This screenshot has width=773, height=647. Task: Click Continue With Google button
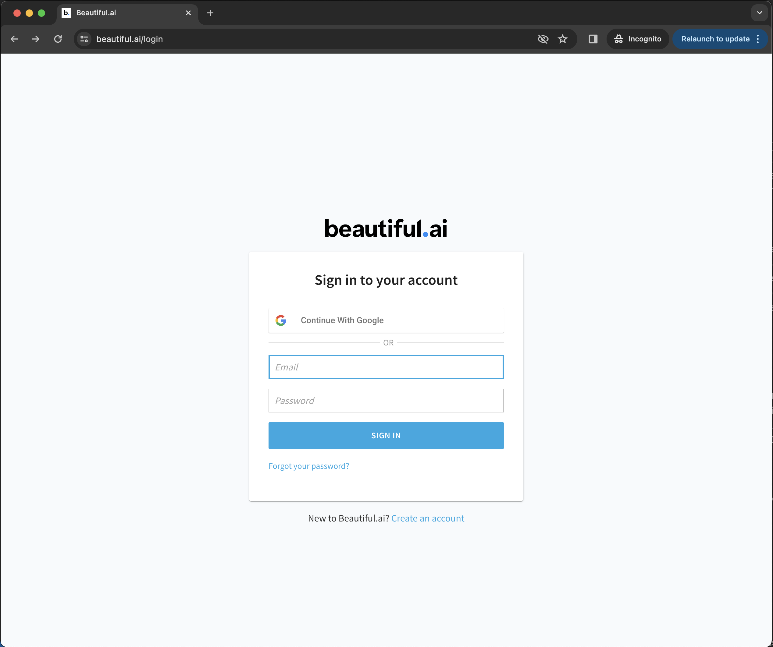point(386,320)
